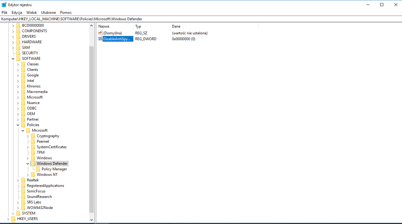Click the registry path address bar
This screenshot has height=224, width=402.
201,19
